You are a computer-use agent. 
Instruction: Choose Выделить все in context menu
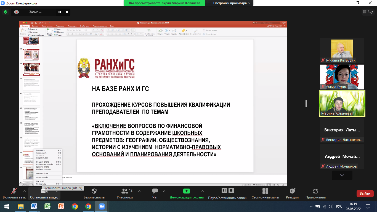pyautogui.click(x=48, y=158)
